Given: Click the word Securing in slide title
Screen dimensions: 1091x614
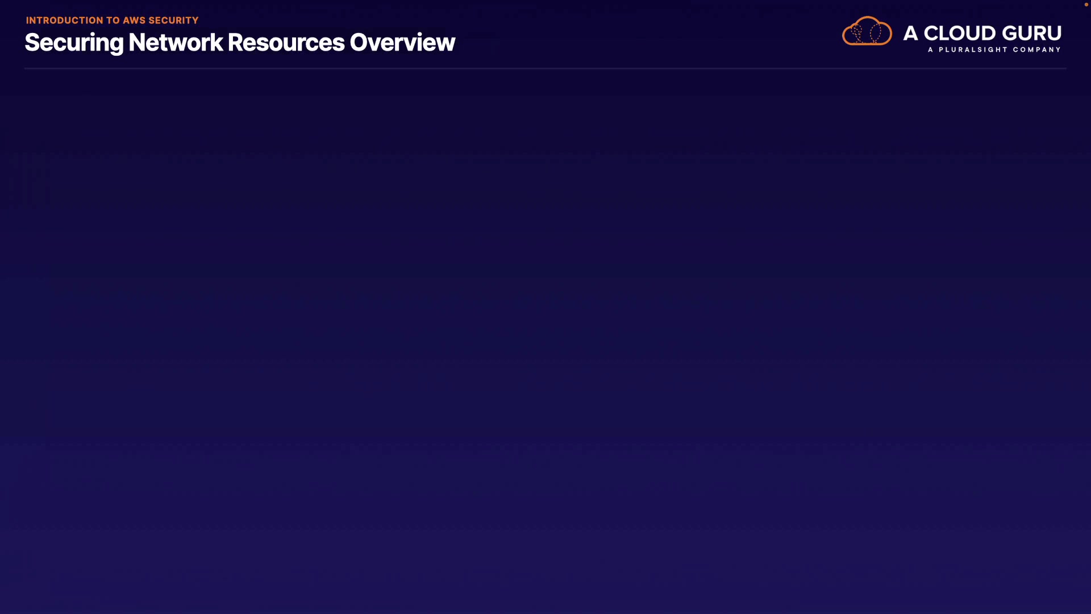Looking at the screenshot, I should [74, 43].
